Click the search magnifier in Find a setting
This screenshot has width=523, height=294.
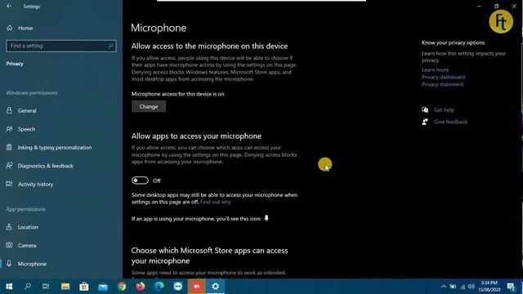coord(111,46)
